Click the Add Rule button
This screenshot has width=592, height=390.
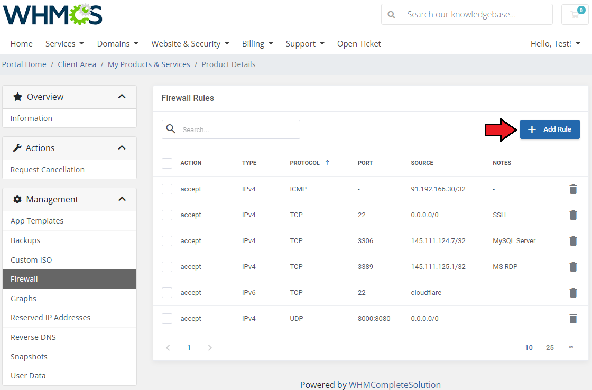[x=550, y=129]
